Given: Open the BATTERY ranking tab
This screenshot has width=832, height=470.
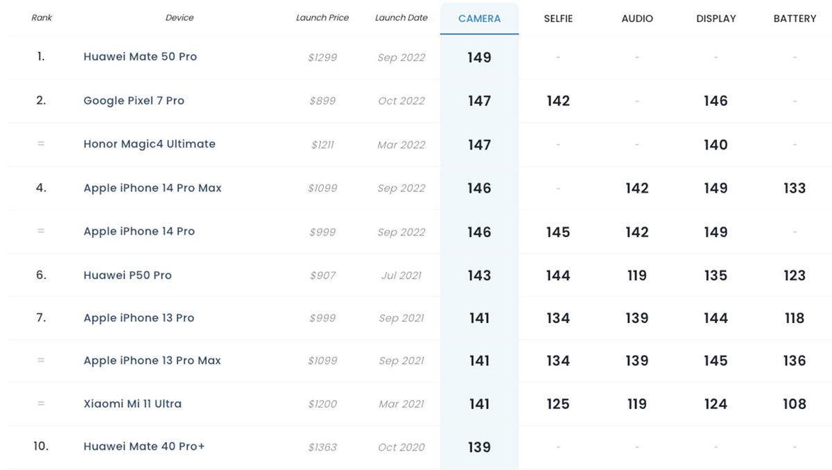Looking at the screenshot, I should pos(795,19).
